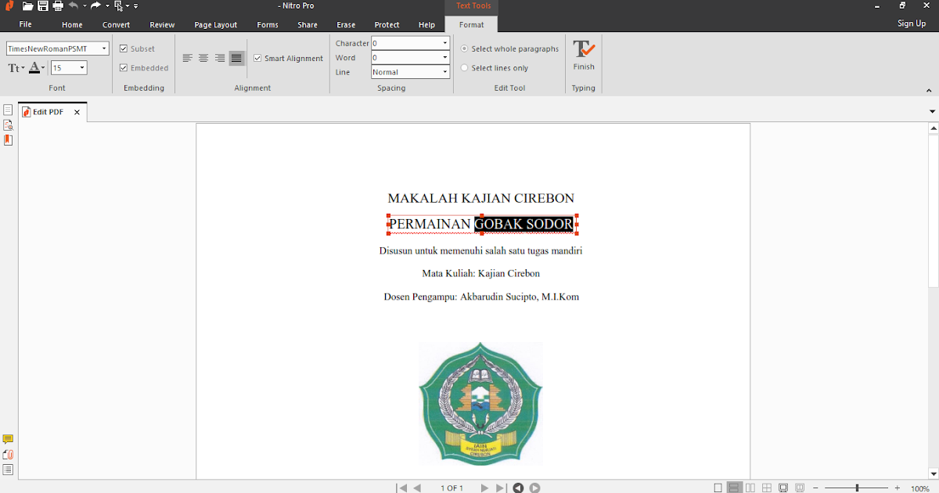This screenshot has height=493, width=939.
Task: Click the Finish typing icon
Action: coord(584,54)
